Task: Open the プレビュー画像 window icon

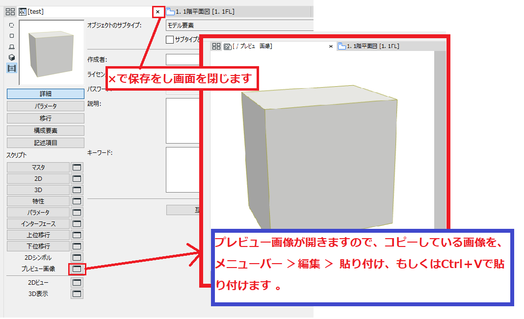Action: point(77,269)
